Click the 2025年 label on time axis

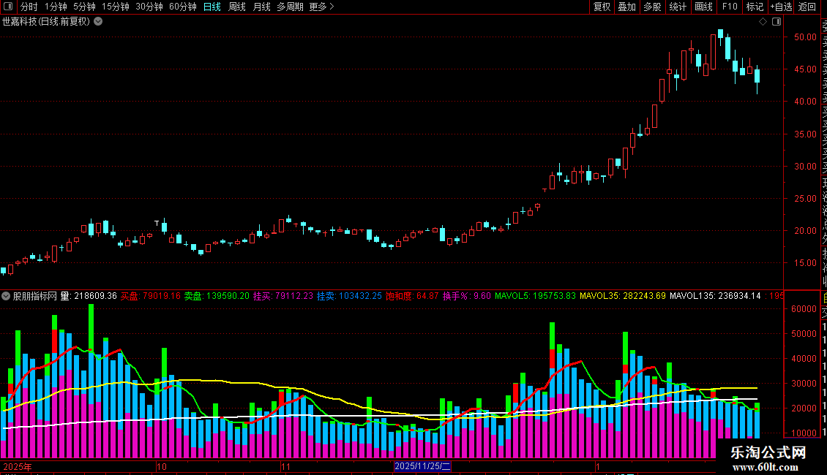tap(18, 466)
